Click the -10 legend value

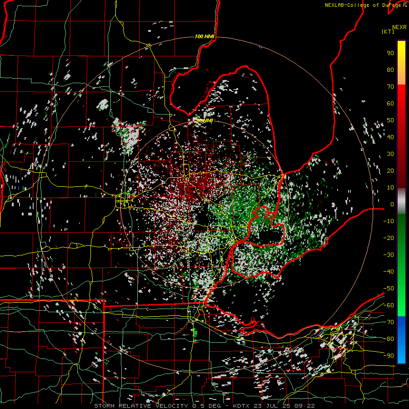click(x=389, y=221)
